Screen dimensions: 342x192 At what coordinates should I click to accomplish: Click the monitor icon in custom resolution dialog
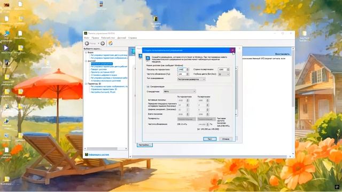click(x=147, y=58)
